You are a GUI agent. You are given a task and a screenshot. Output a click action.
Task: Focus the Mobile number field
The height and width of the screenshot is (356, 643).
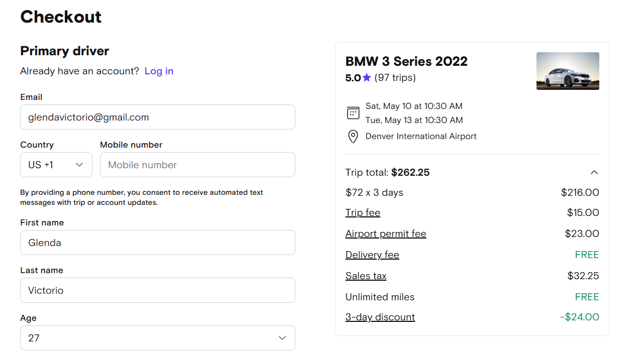pyautogui.click(x=197, y=165)
